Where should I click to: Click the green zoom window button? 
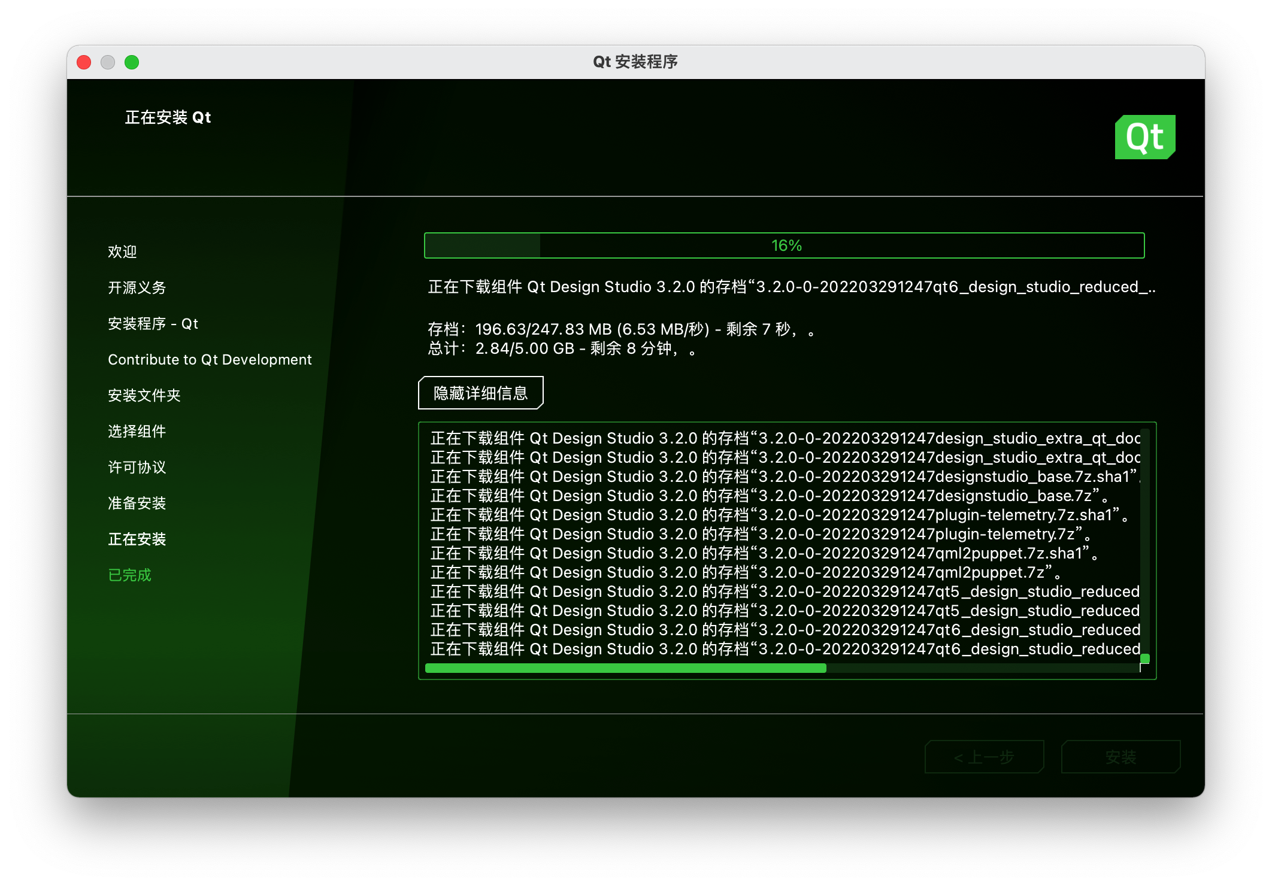pos(132,62)
